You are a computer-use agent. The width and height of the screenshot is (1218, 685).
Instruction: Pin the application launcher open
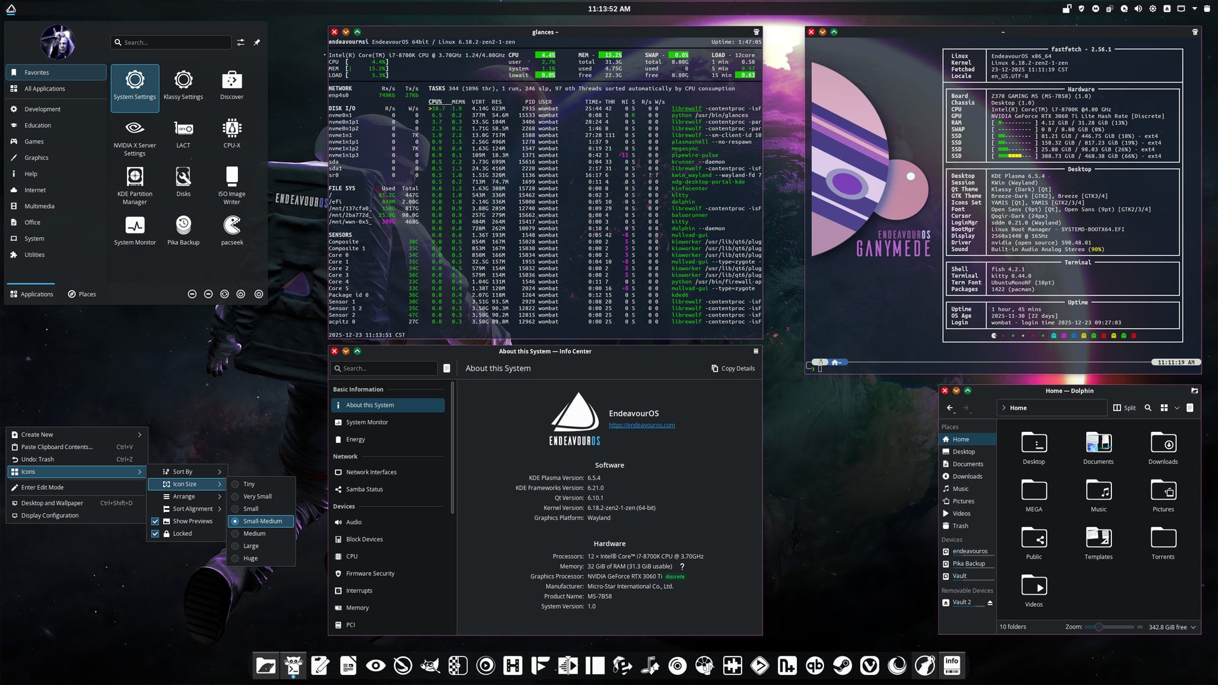[x=257, y=42]
